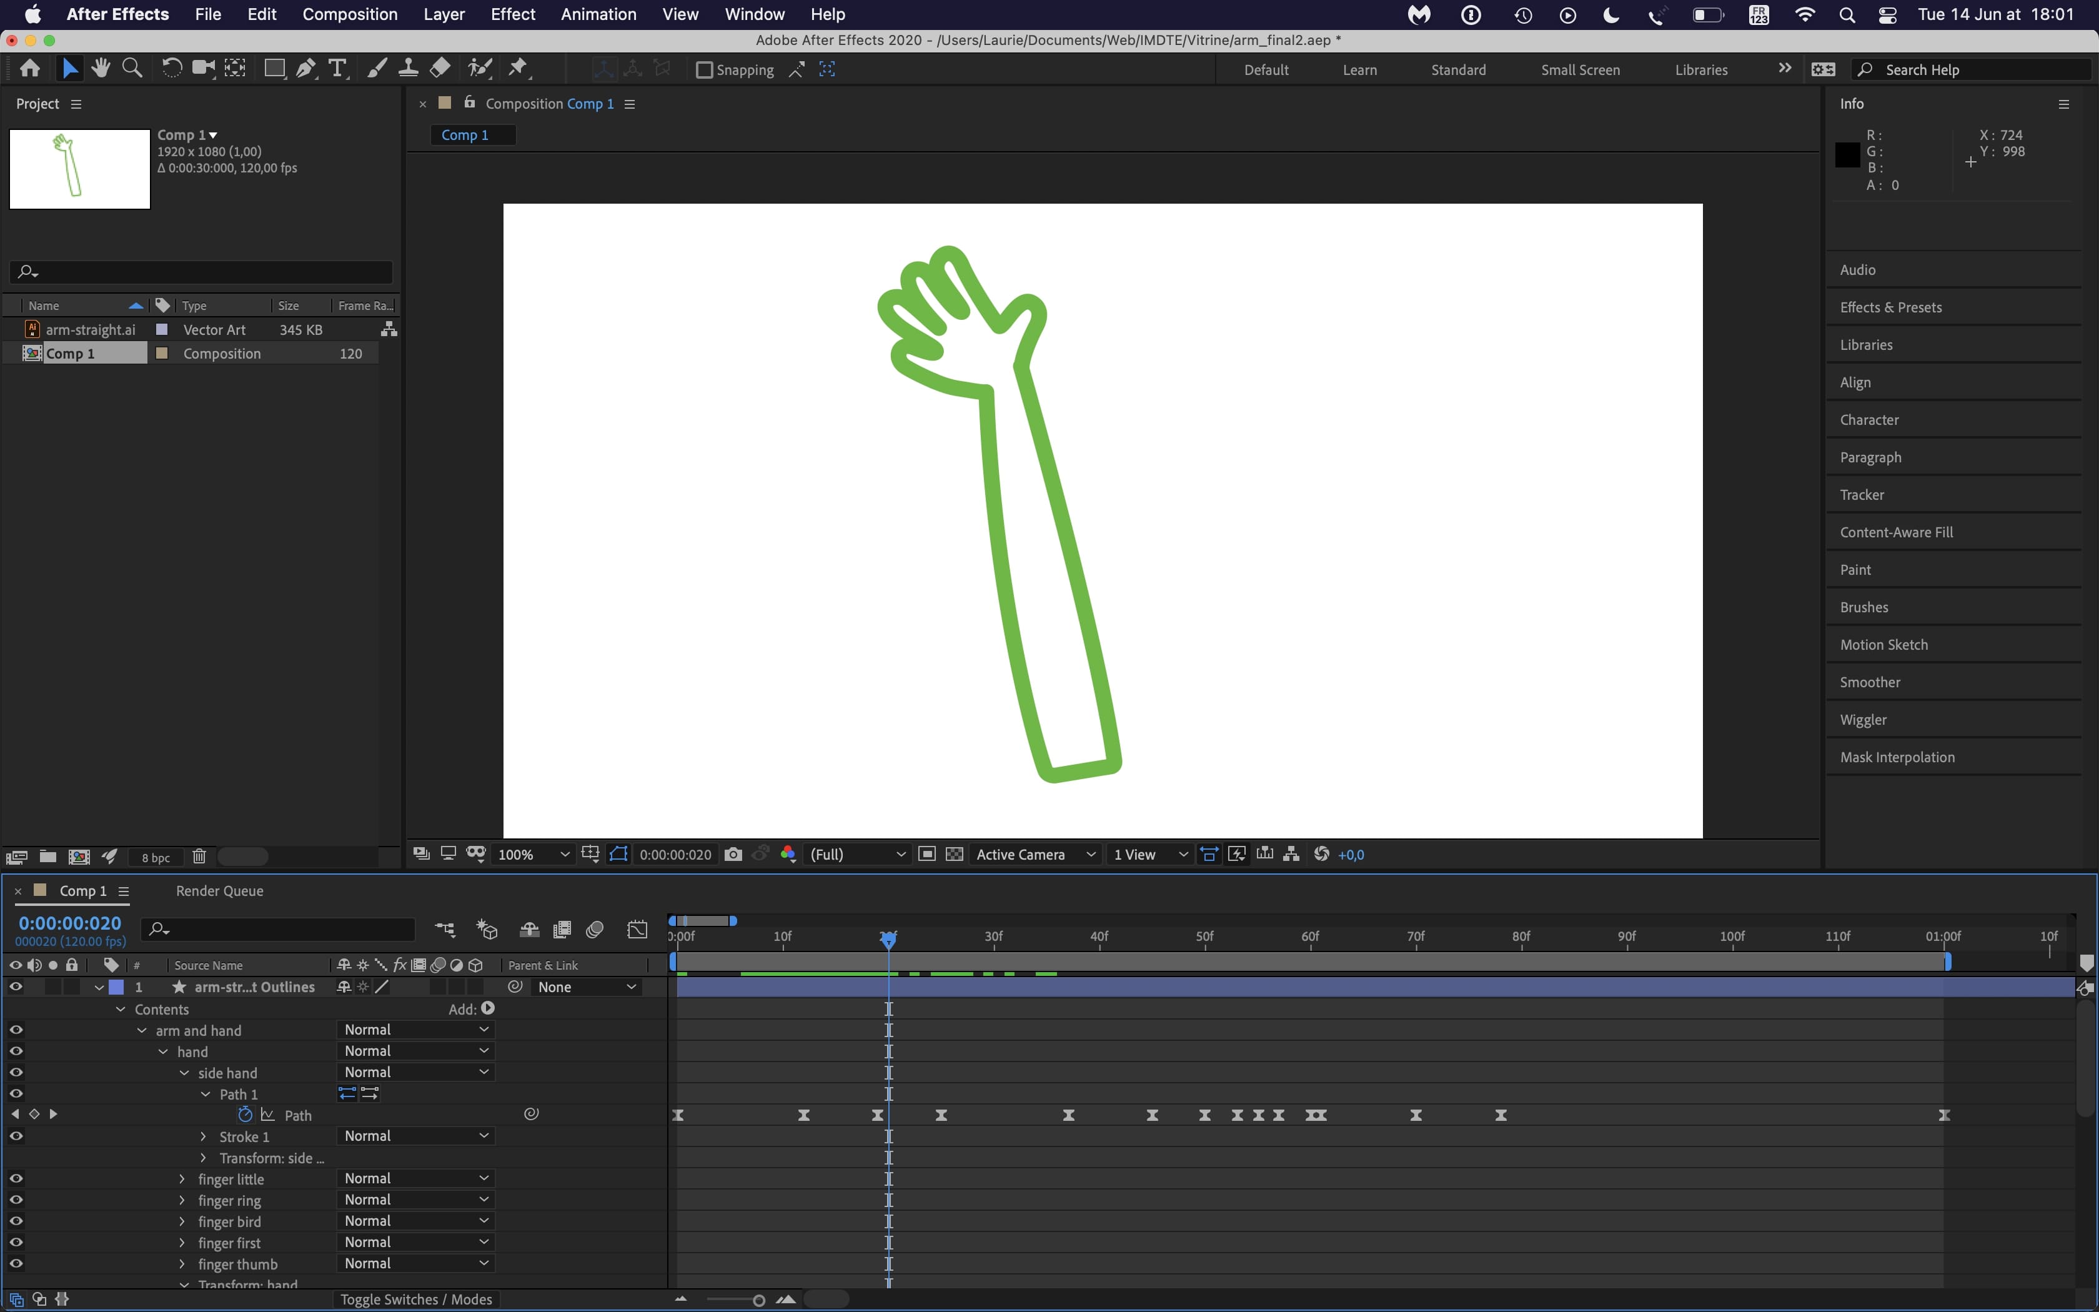Click the Take Snapshot camera icon
This screenshot has width=2099, height=1312.
733,854
